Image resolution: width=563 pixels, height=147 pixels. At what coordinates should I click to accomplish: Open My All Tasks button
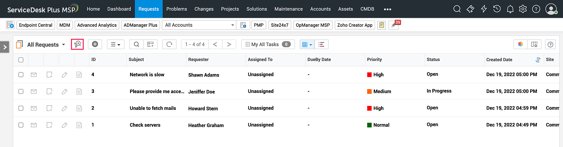click(x=268, y=44)
